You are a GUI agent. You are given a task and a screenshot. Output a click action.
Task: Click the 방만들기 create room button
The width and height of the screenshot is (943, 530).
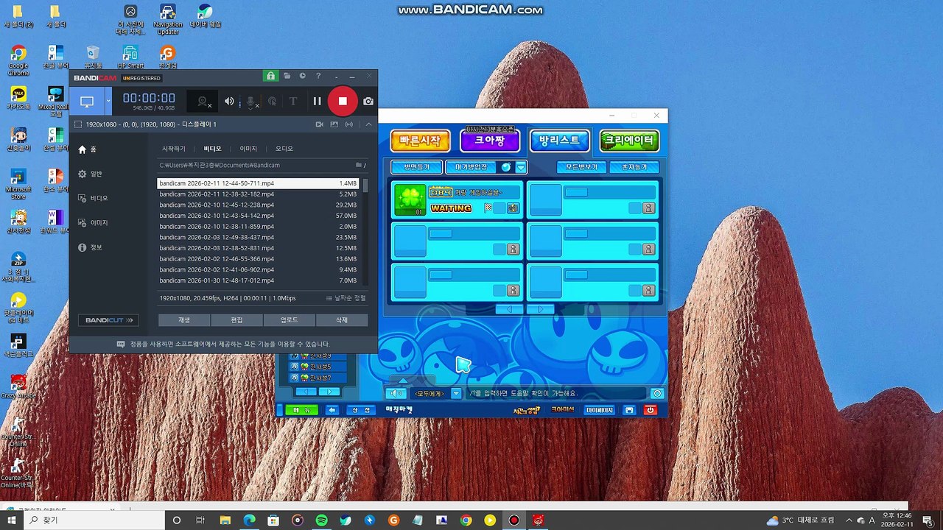click(x=416, y=167)
